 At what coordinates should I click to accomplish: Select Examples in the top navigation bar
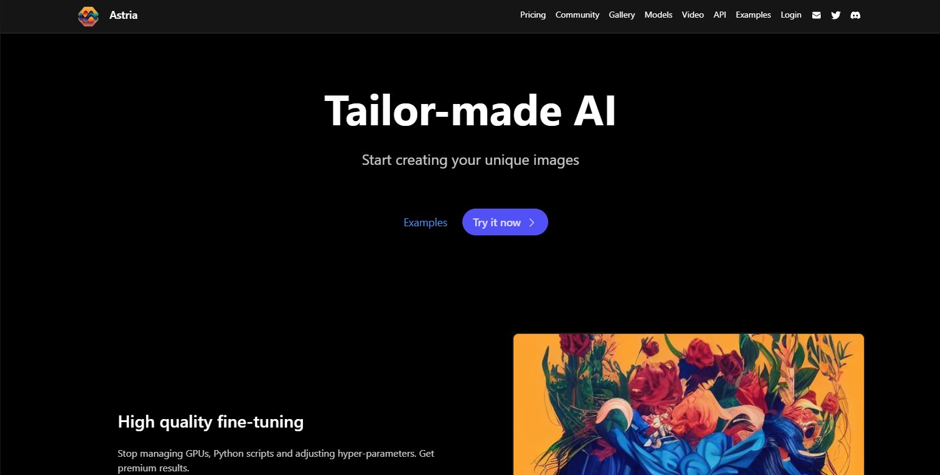pyautogui.click(x=753, y=15)
